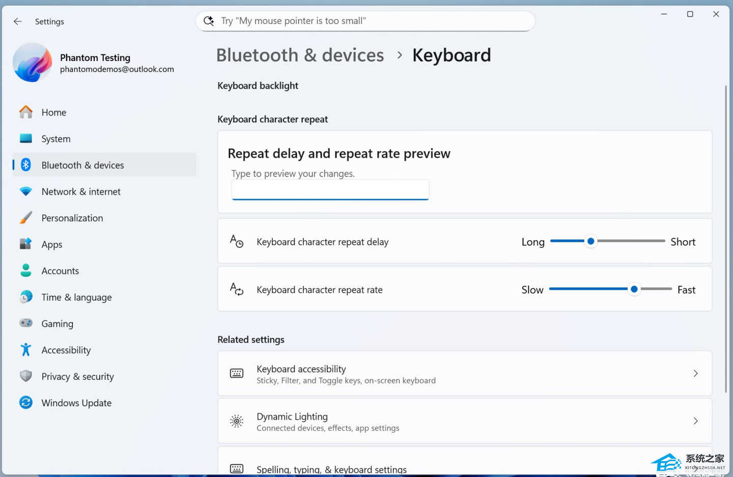Select Apps in the sidebar
This screenshot has width=733, height=477.
click(52, 244)
